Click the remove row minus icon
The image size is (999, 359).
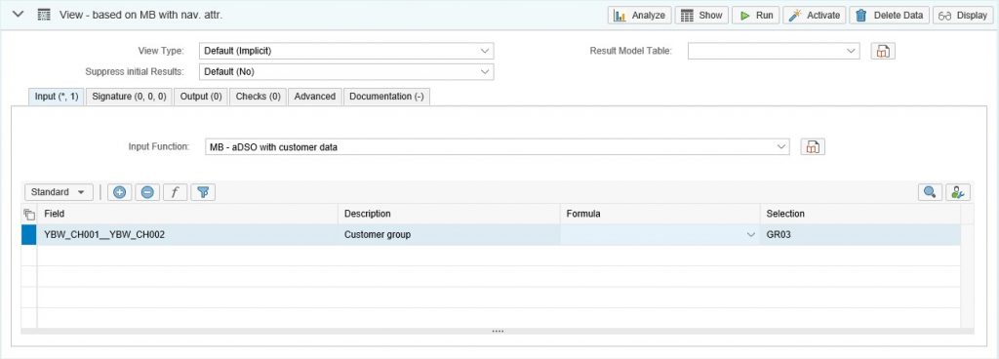point(147,192)
